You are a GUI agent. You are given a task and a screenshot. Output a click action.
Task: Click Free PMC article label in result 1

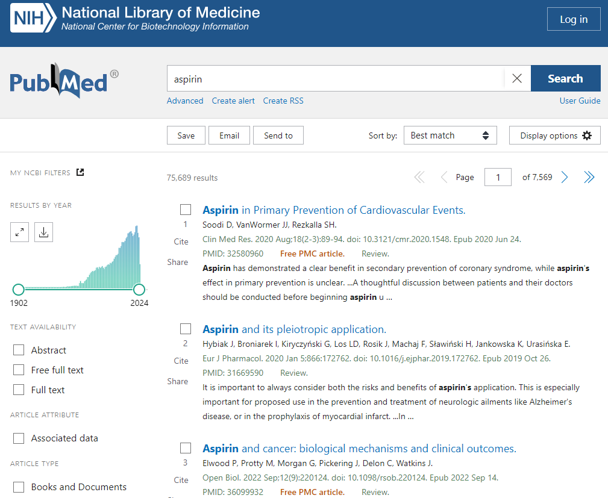[312, 254]
